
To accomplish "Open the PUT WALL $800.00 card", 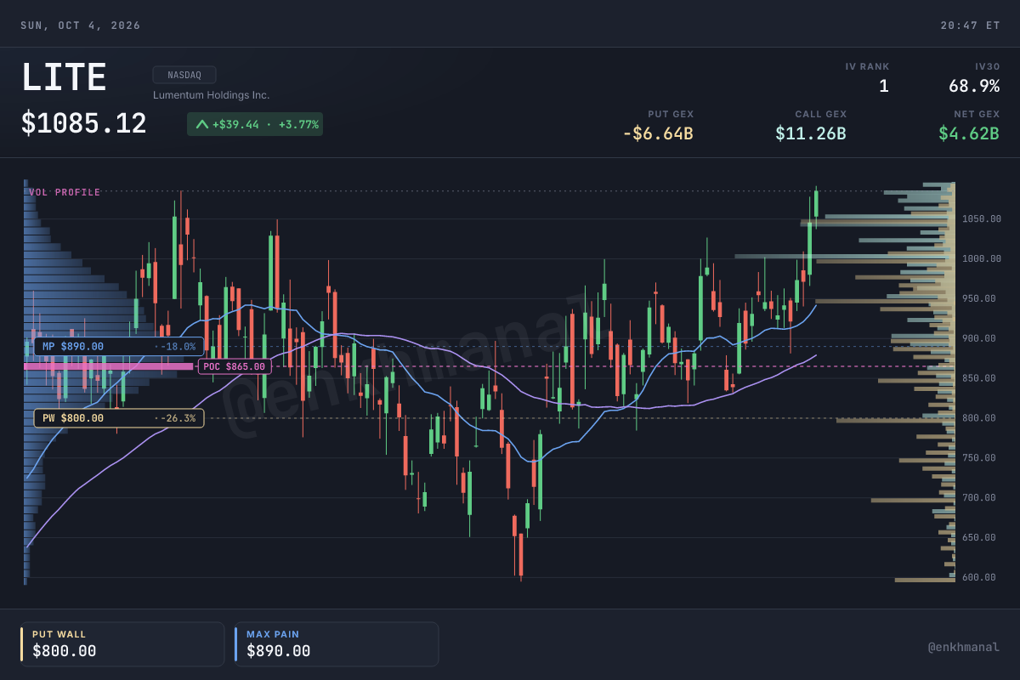I will pyautogui.click(x=122, y=644).
